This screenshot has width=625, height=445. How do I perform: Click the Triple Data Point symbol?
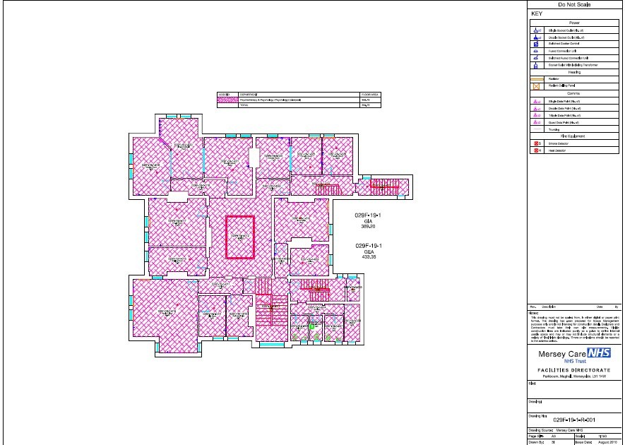(x=535, y=115)
